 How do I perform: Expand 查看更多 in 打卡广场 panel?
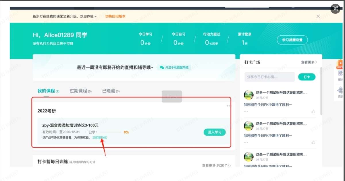[309, 62]
